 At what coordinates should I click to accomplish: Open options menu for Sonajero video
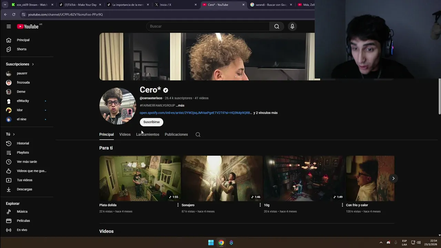pyautogui.click(x=260, y=205)
